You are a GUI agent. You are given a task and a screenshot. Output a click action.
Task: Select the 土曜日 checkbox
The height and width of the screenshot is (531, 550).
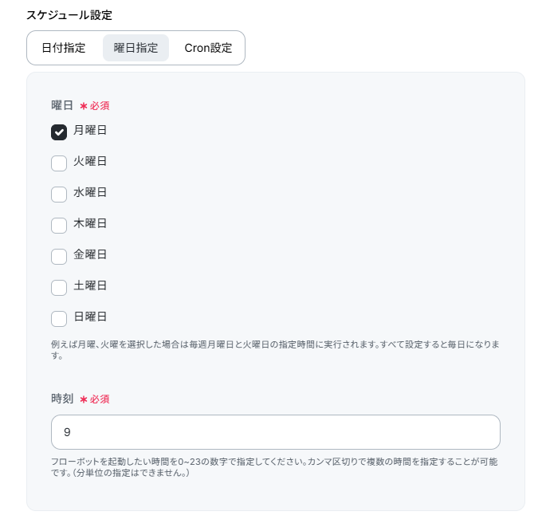59,288
